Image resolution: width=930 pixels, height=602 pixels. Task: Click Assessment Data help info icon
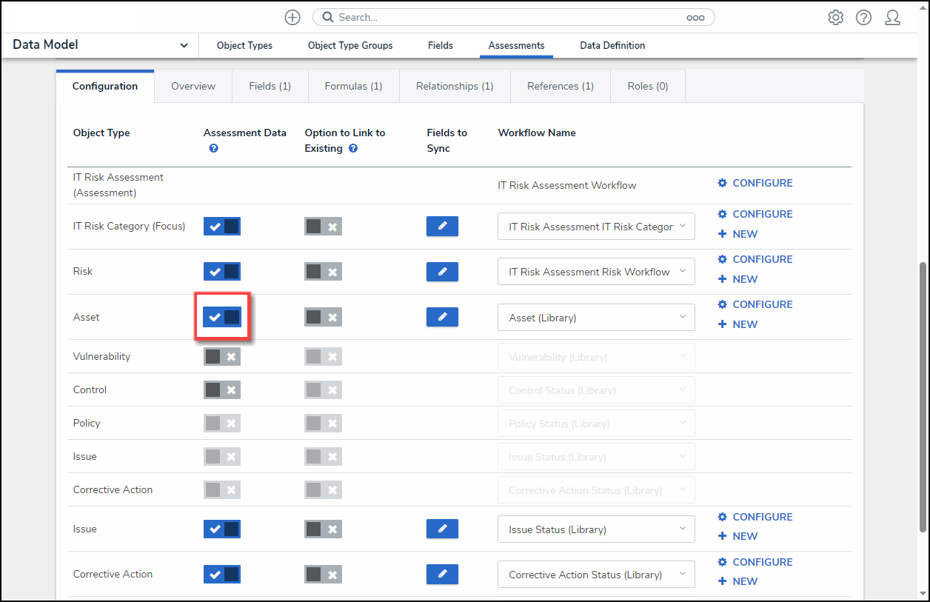tap(213, 149)
